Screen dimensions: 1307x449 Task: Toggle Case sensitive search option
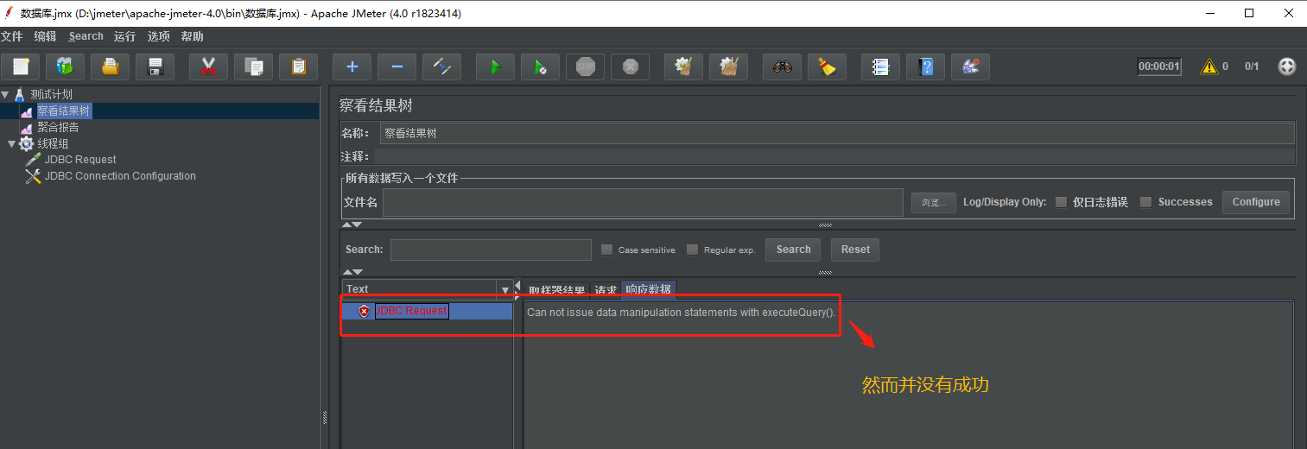click(x=607, y=250)
